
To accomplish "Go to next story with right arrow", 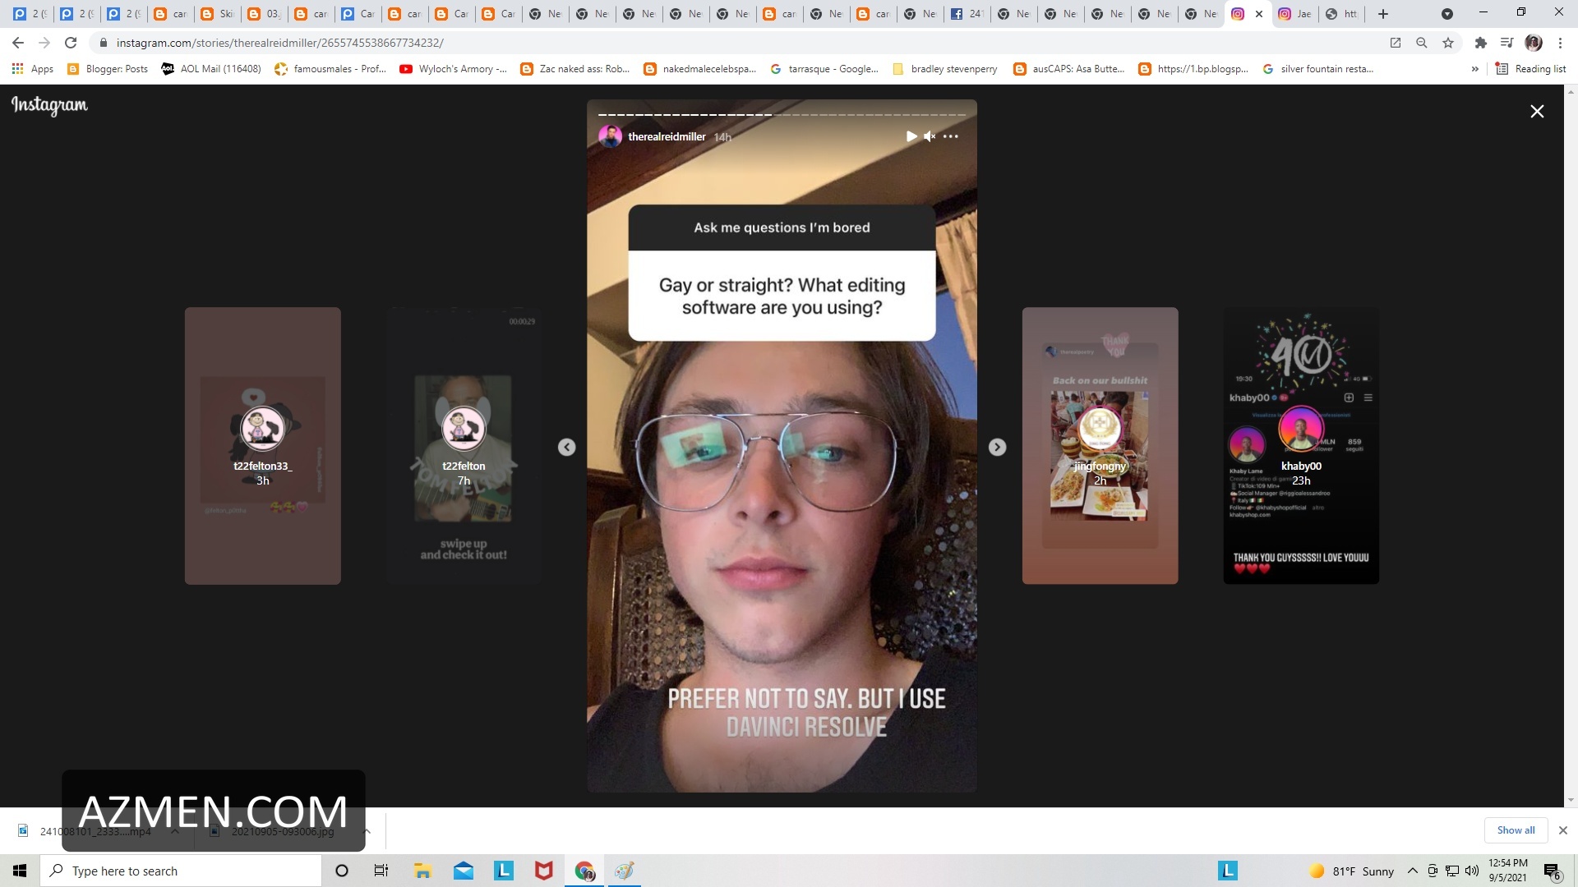I will click(997, 447).
